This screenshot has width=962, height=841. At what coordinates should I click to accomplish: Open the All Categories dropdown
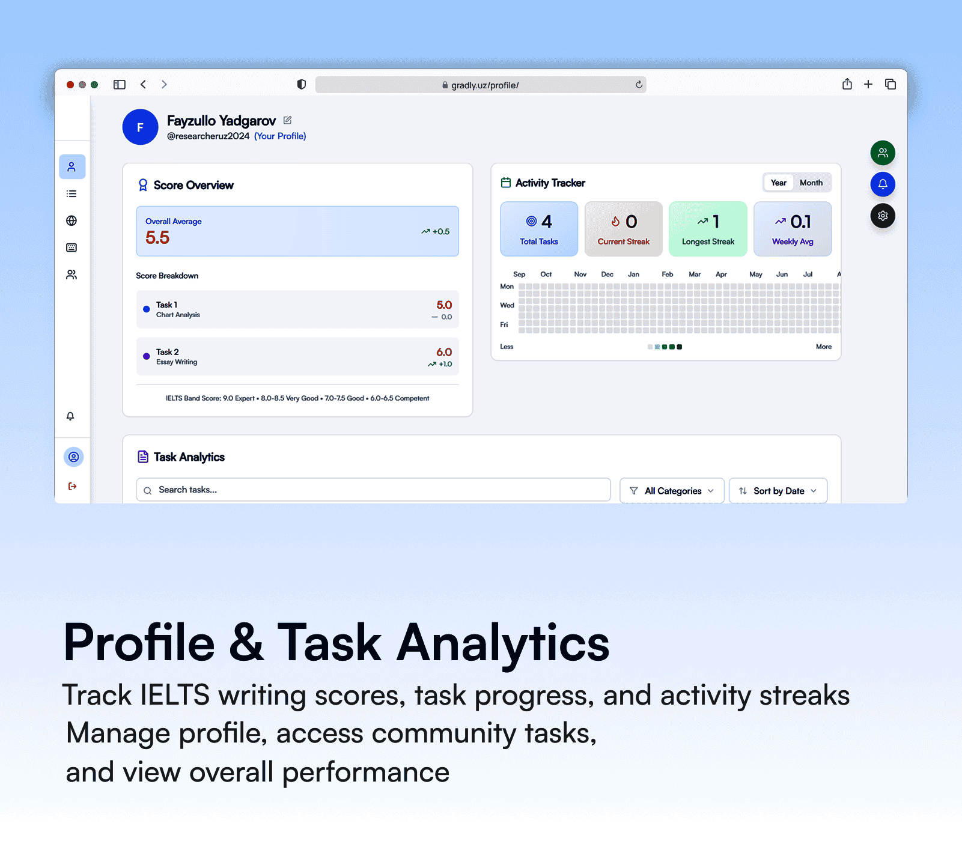tap(671, 490)
